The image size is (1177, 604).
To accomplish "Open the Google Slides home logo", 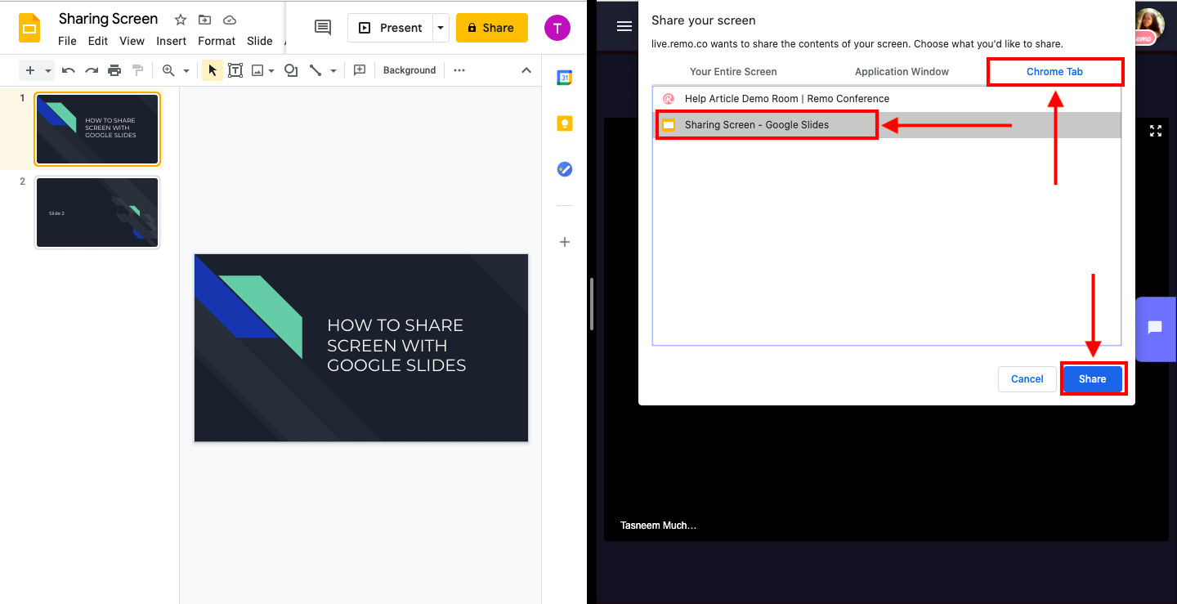I will (29, 28).
